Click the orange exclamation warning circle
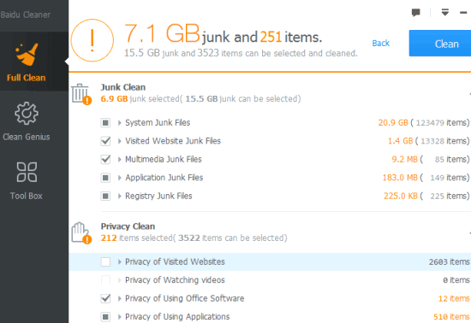 (x=92, y=40)
